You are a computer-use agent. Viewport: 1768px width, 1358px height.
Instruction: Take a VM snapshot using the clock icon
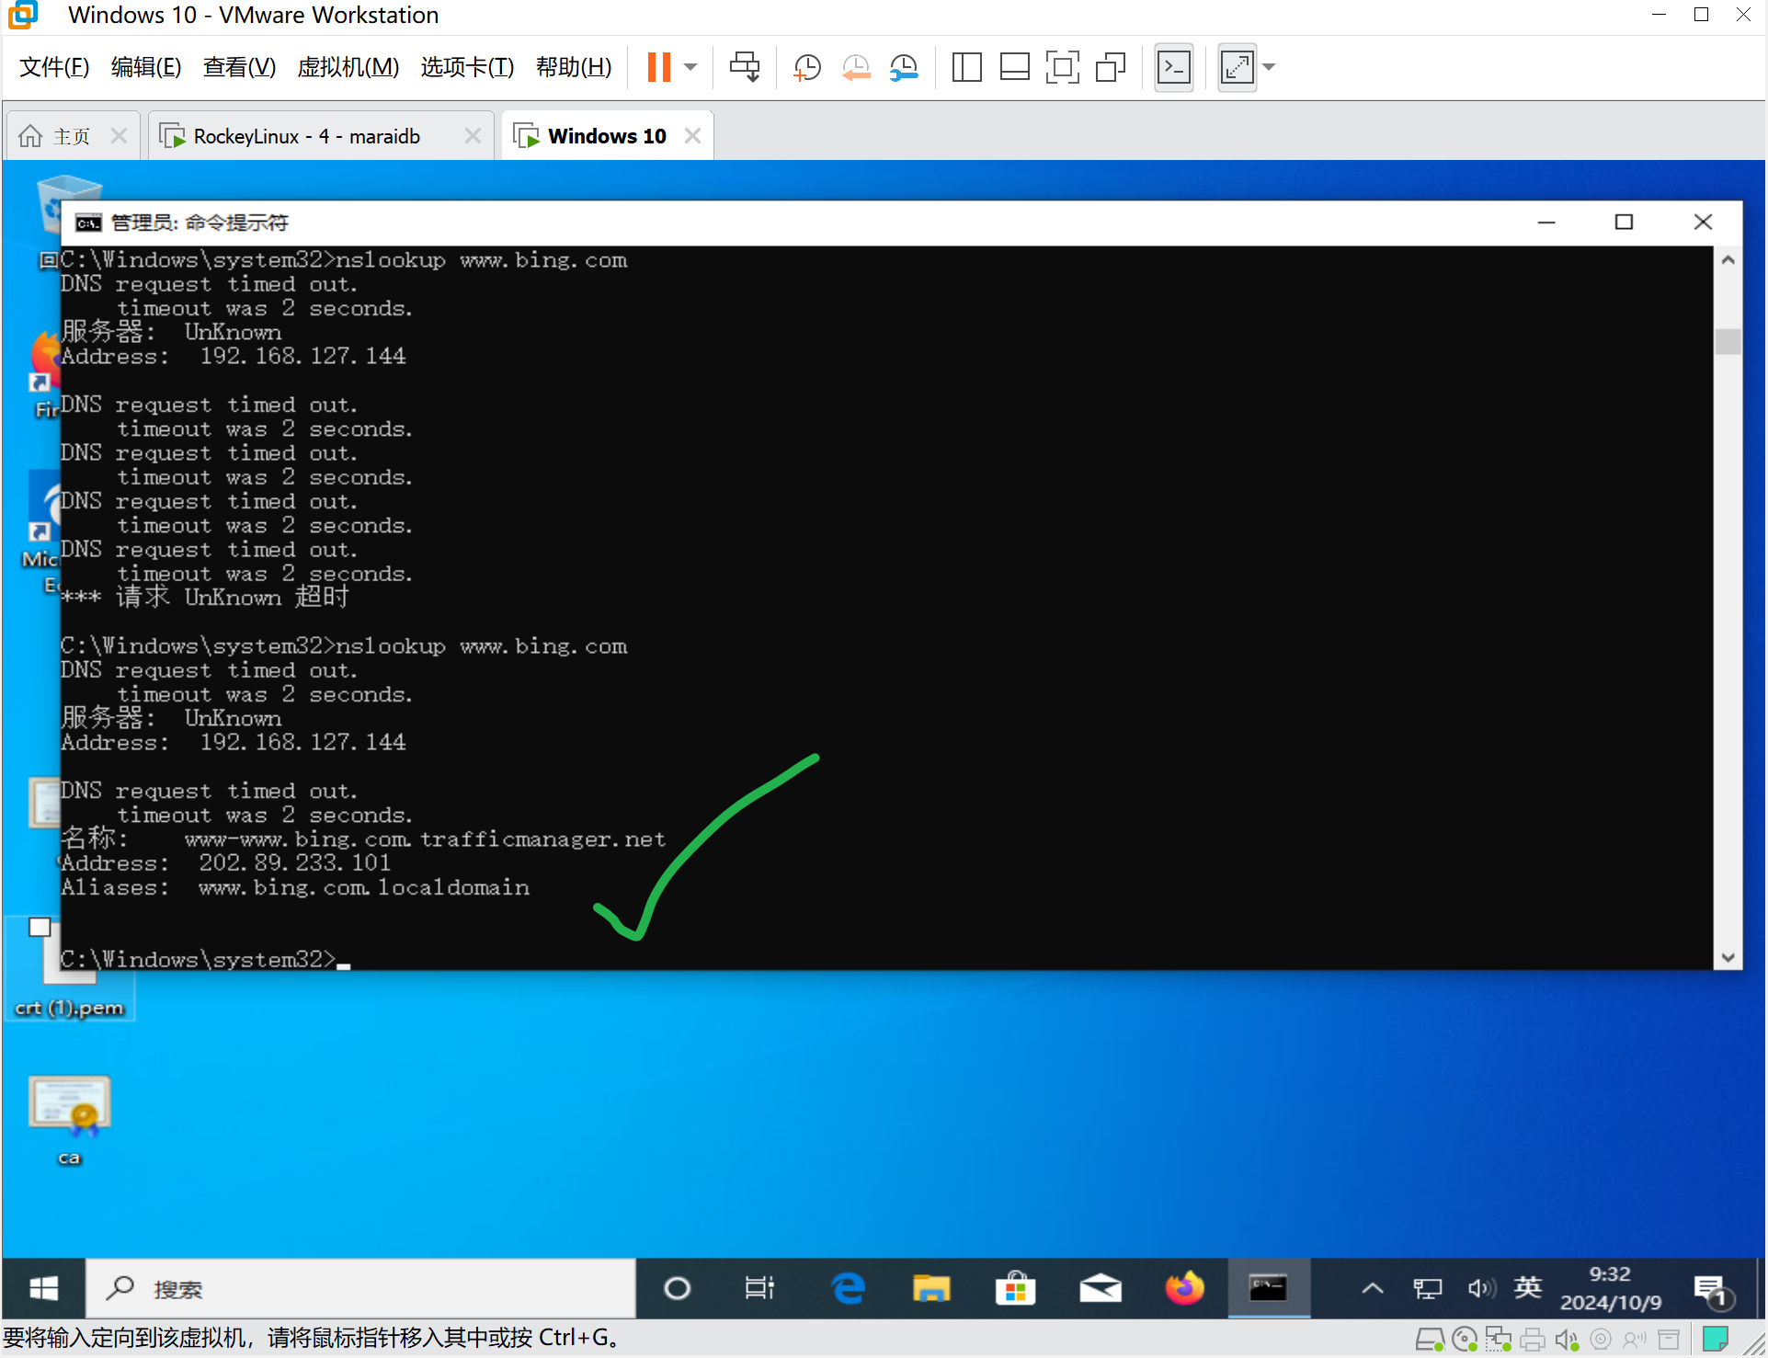point(806,67)
